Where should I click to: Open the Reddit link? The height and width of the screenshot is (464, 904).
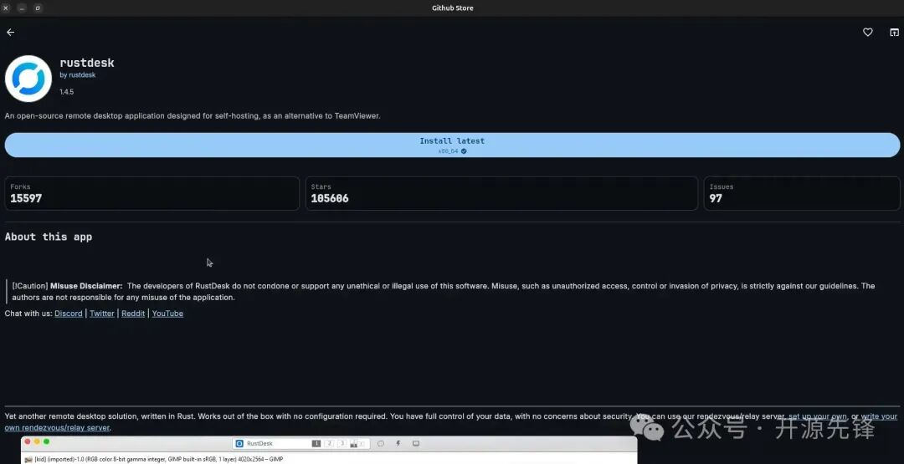pyautogui.click(x=133, y=314)
